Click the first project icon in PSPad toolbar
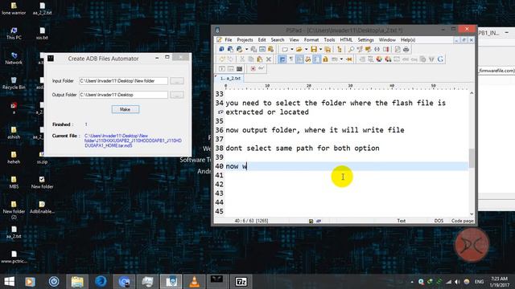This screenshot has width=515, height=289. pyautogui.click(x=221, y=50)
